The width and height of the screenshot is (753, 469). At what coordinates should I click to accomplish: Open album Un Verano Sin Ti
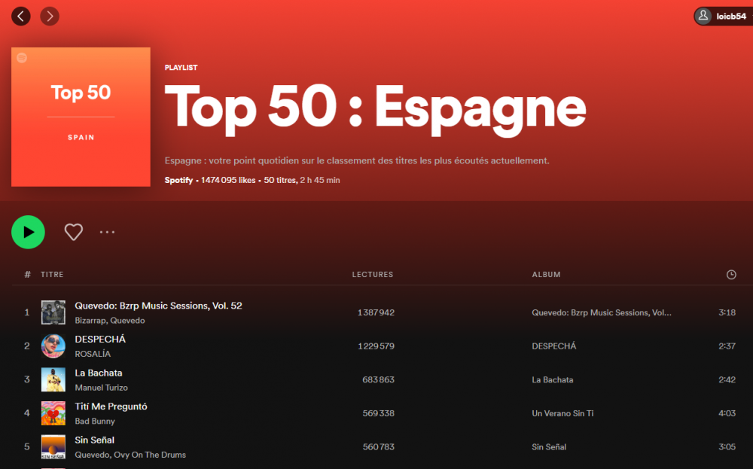(x=562, y=413)
